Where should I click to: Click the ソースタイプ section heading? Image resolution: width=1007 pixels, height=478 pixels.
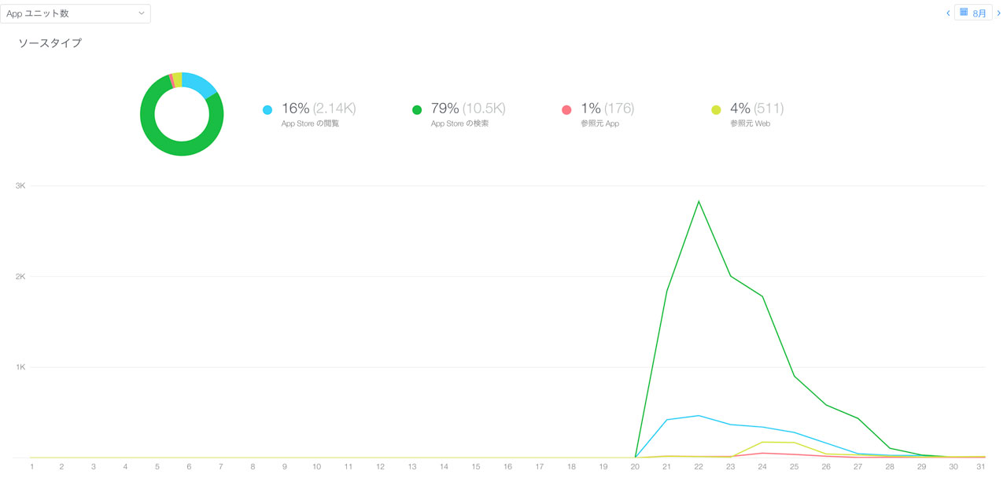(50, 43)
